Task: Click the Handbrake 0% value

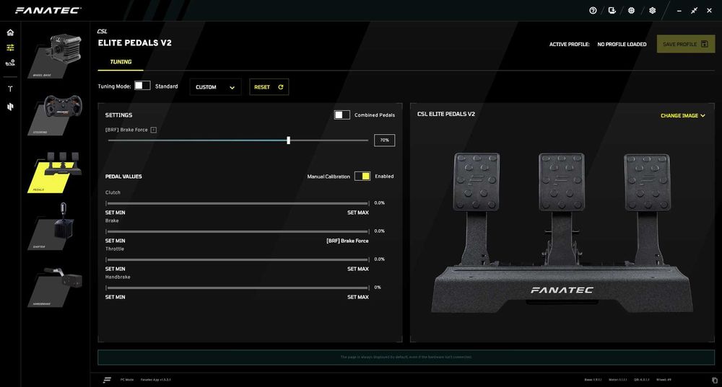Action: (x=378, y=288)
